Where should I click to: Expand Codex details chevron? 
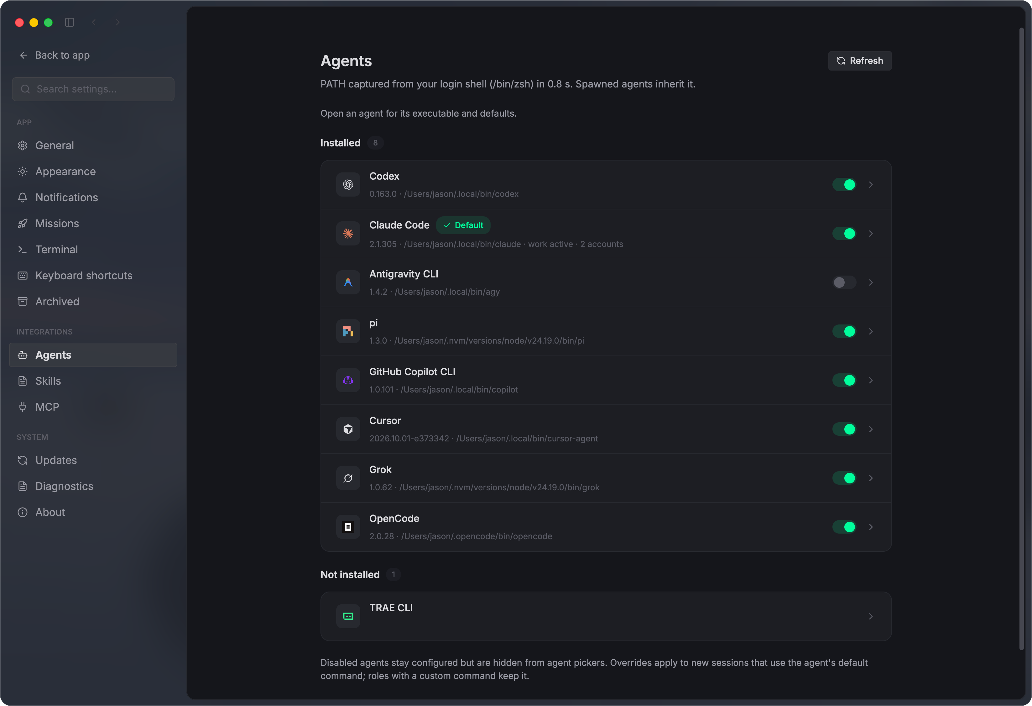click(870, 184)
